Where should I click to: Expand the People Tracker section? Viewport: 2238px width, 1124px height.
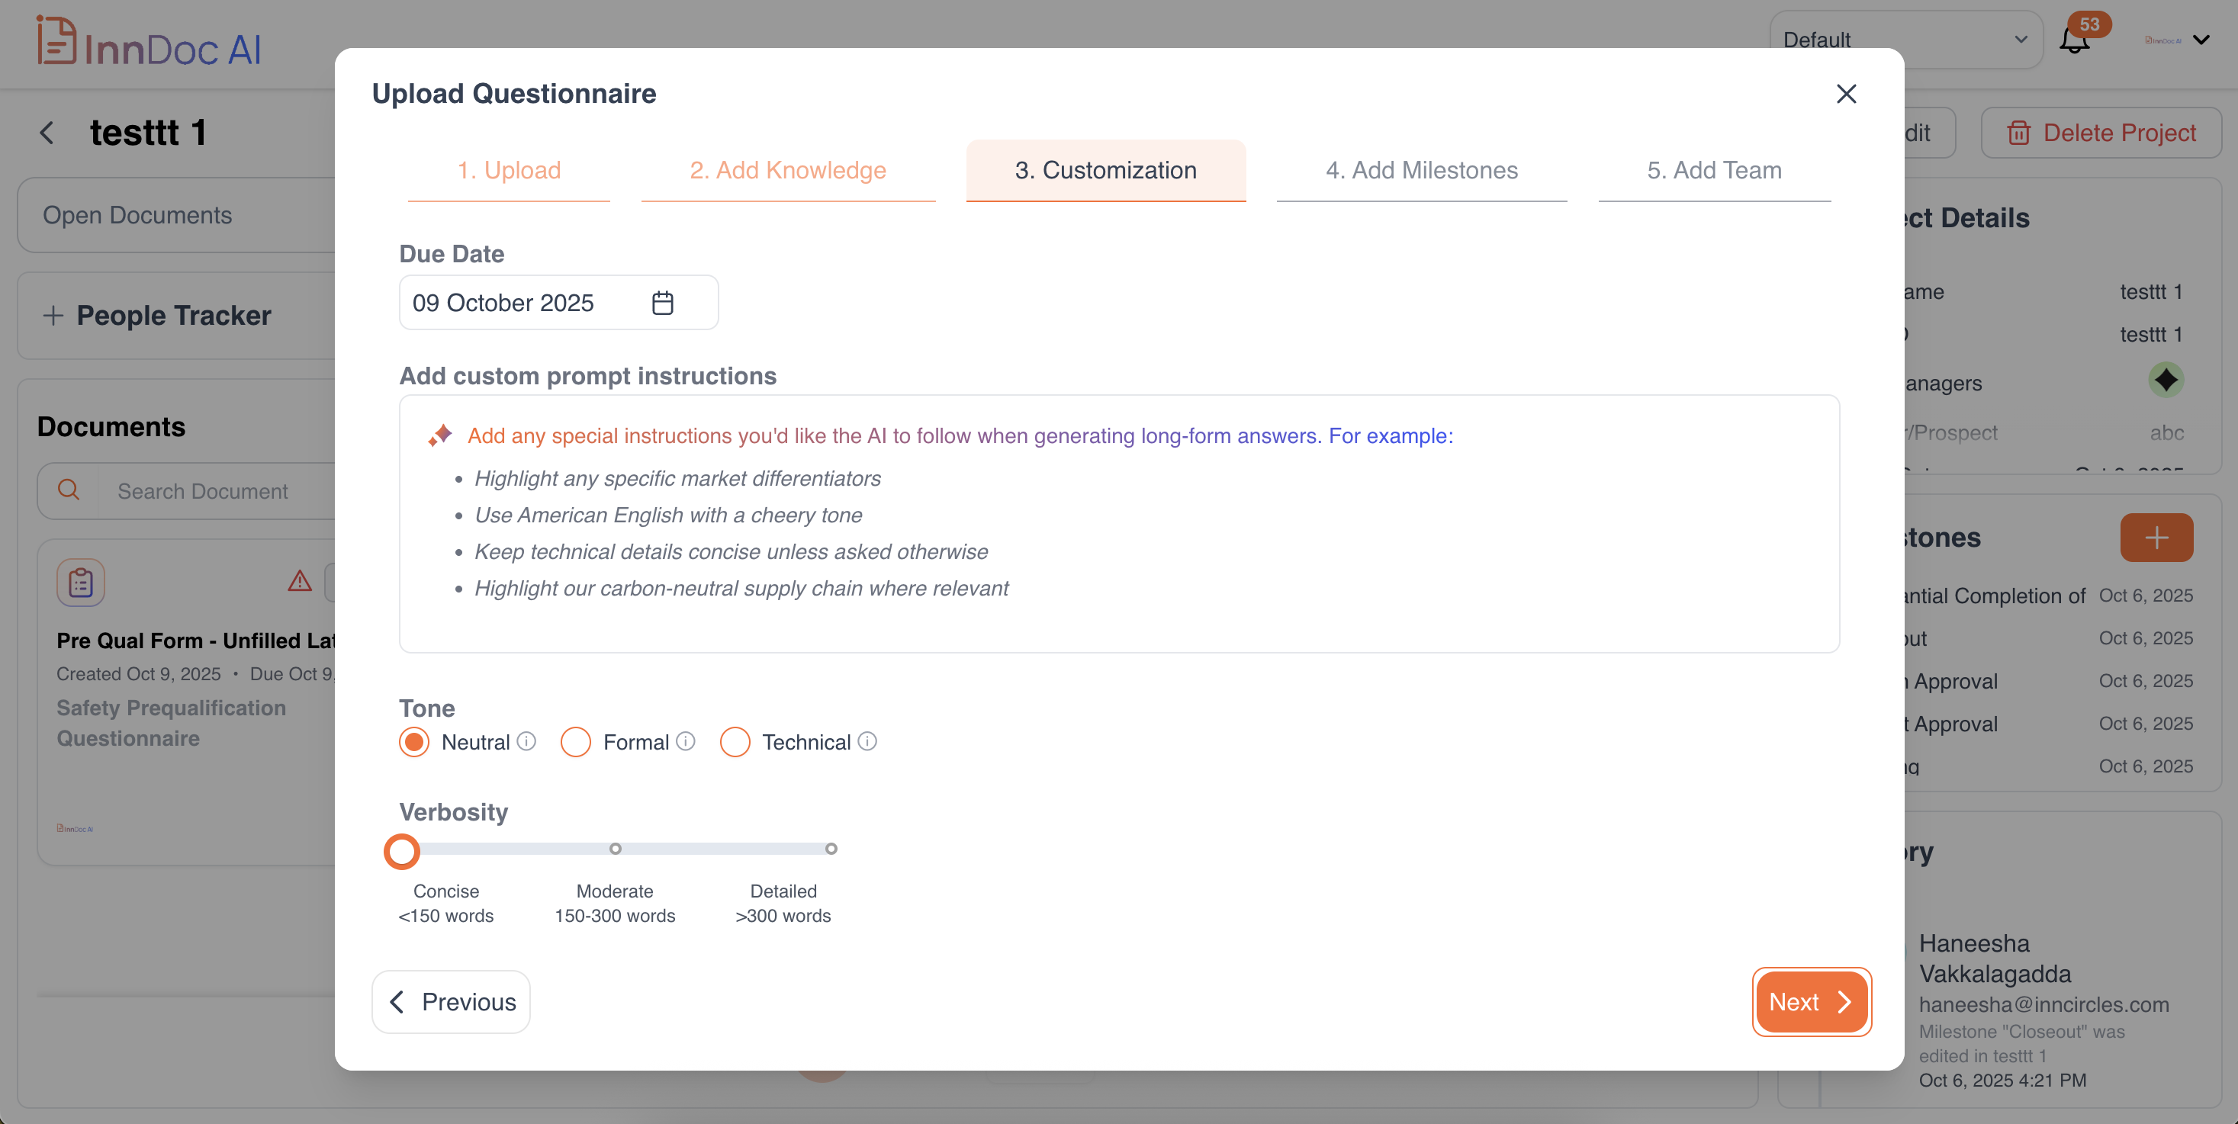coord(53,315)
